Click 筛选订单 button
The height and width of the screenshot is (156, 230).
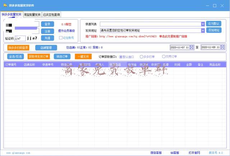[x=62, y=57]
